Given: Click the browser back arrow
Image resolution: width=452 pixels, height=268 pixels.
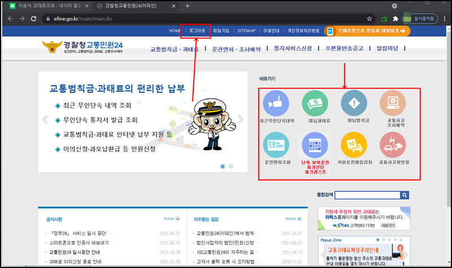Looking at the screenshot, I should (x=10, y=19).
